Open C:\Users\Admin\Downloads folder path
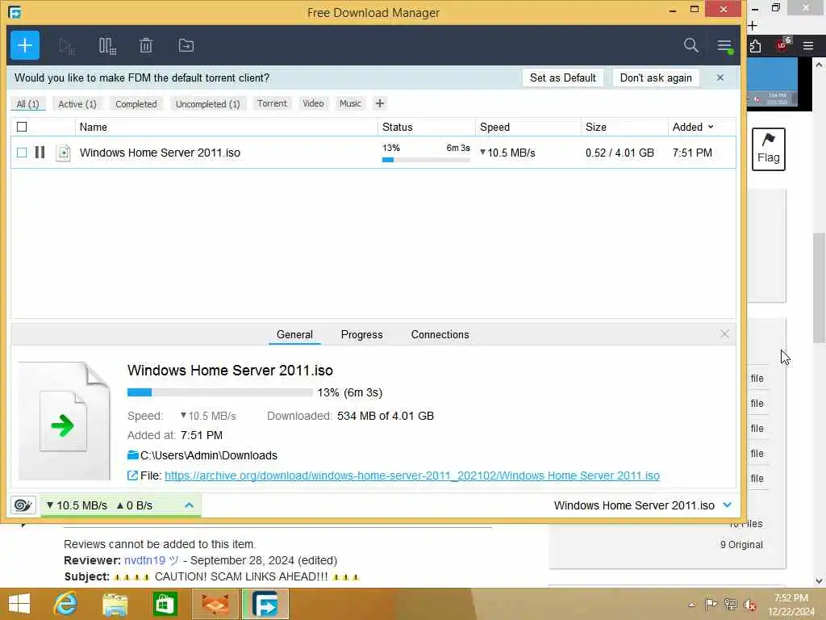Viewport: 826px width, 620px height. point(209,455)
